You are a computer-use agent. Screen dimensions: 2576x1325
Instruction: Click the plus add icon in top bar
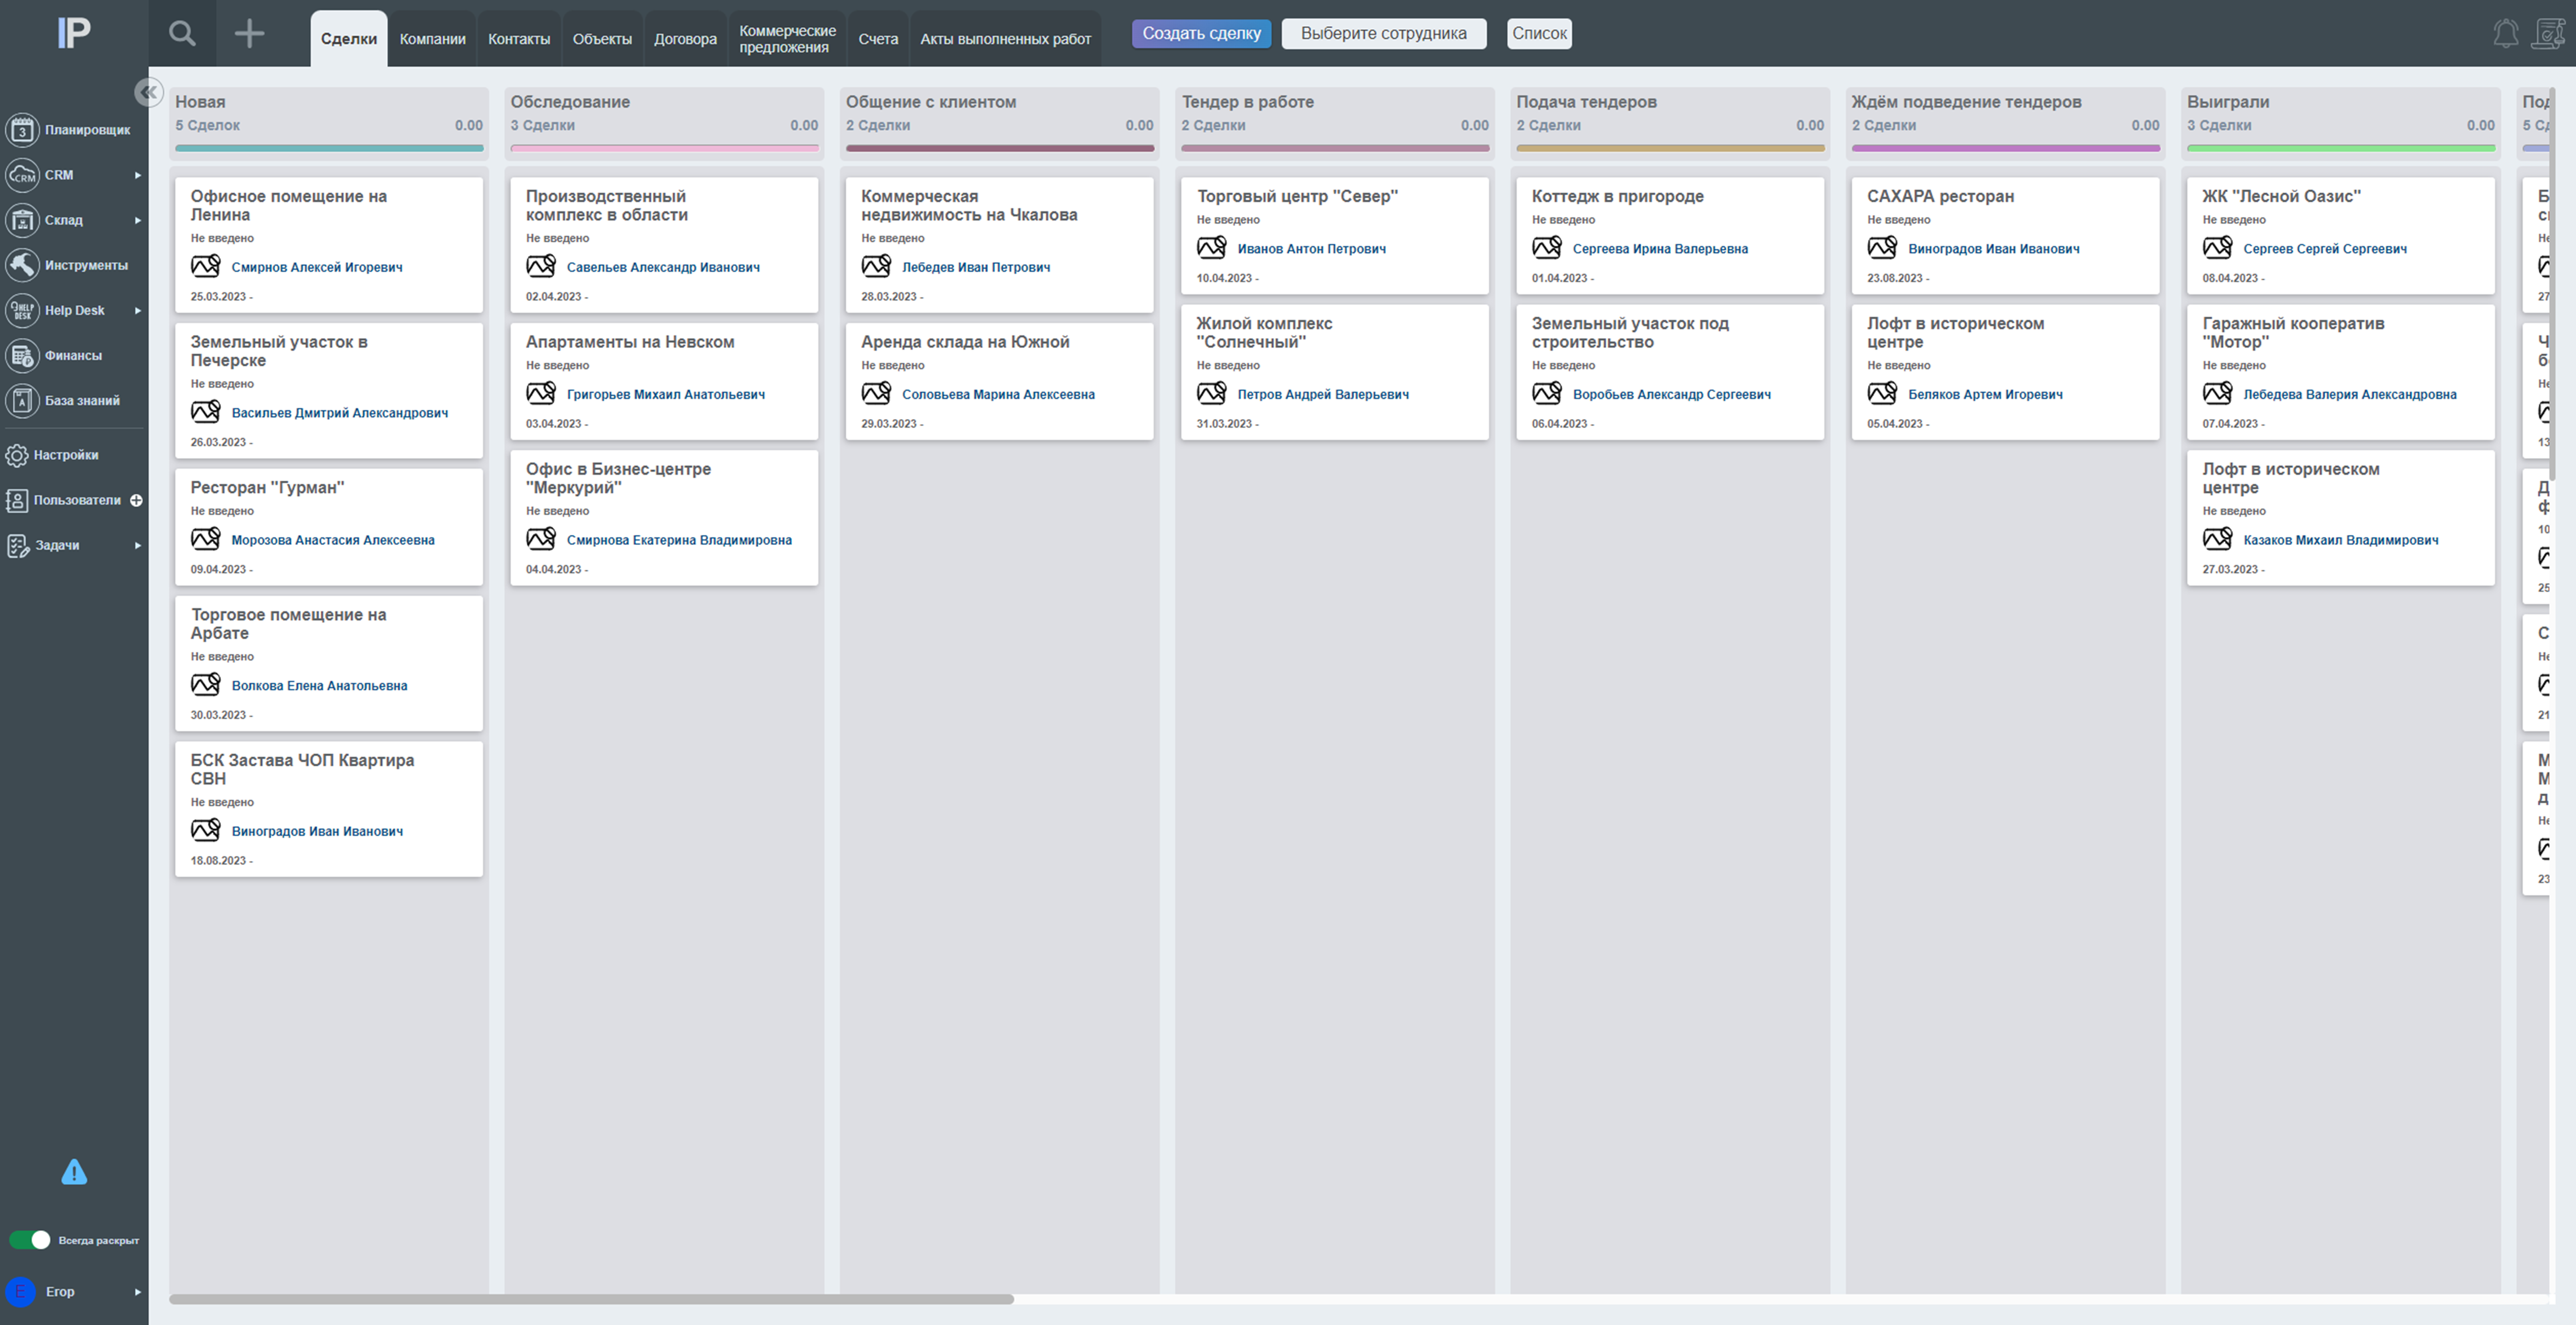(249, 34)
